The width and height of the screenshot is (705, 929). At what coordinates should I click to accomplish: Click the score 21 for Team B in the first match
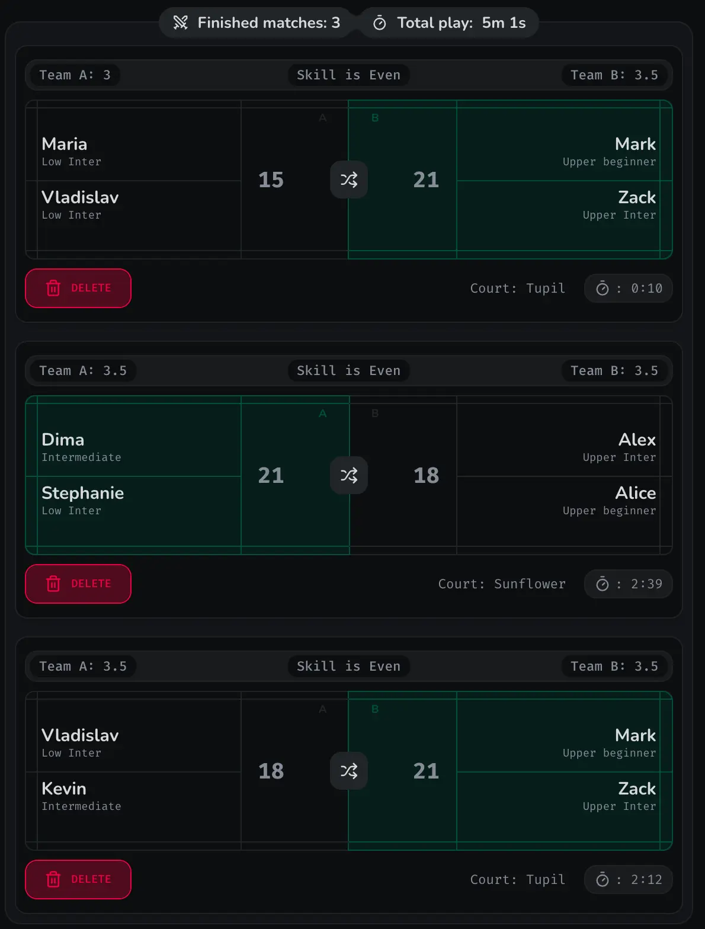click(426, 180)
